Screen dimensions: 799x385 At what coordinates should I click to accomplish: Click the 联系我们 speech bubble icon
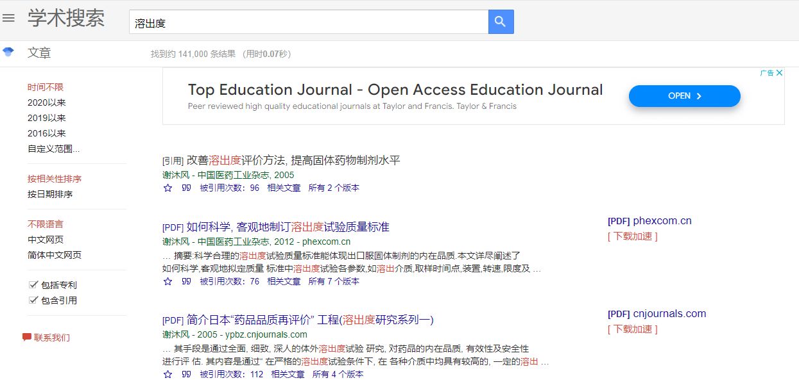[27, 337]
